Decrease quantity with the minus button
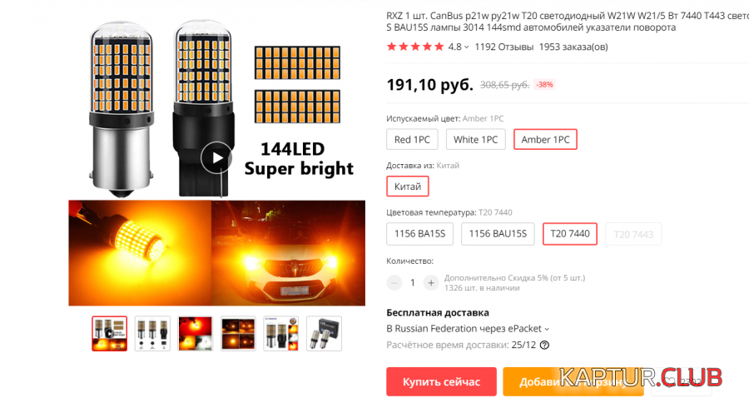This screenshot has height=403, width=749. coord(394,283)
